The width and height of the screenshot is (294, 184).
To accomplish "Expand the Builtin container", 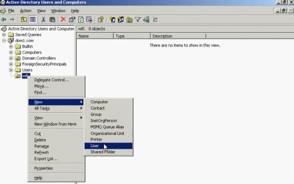I will coord(11,47).
